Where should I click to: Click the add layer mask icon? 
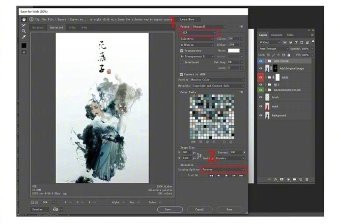click(282, 179)
